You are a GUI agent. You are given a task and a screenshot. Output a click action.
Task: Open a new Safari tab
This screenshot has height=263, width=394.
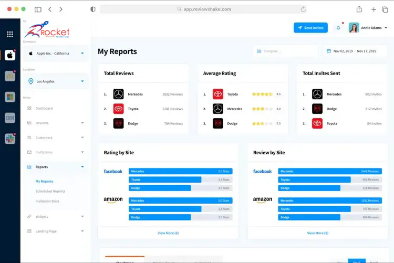click(374, 9)
